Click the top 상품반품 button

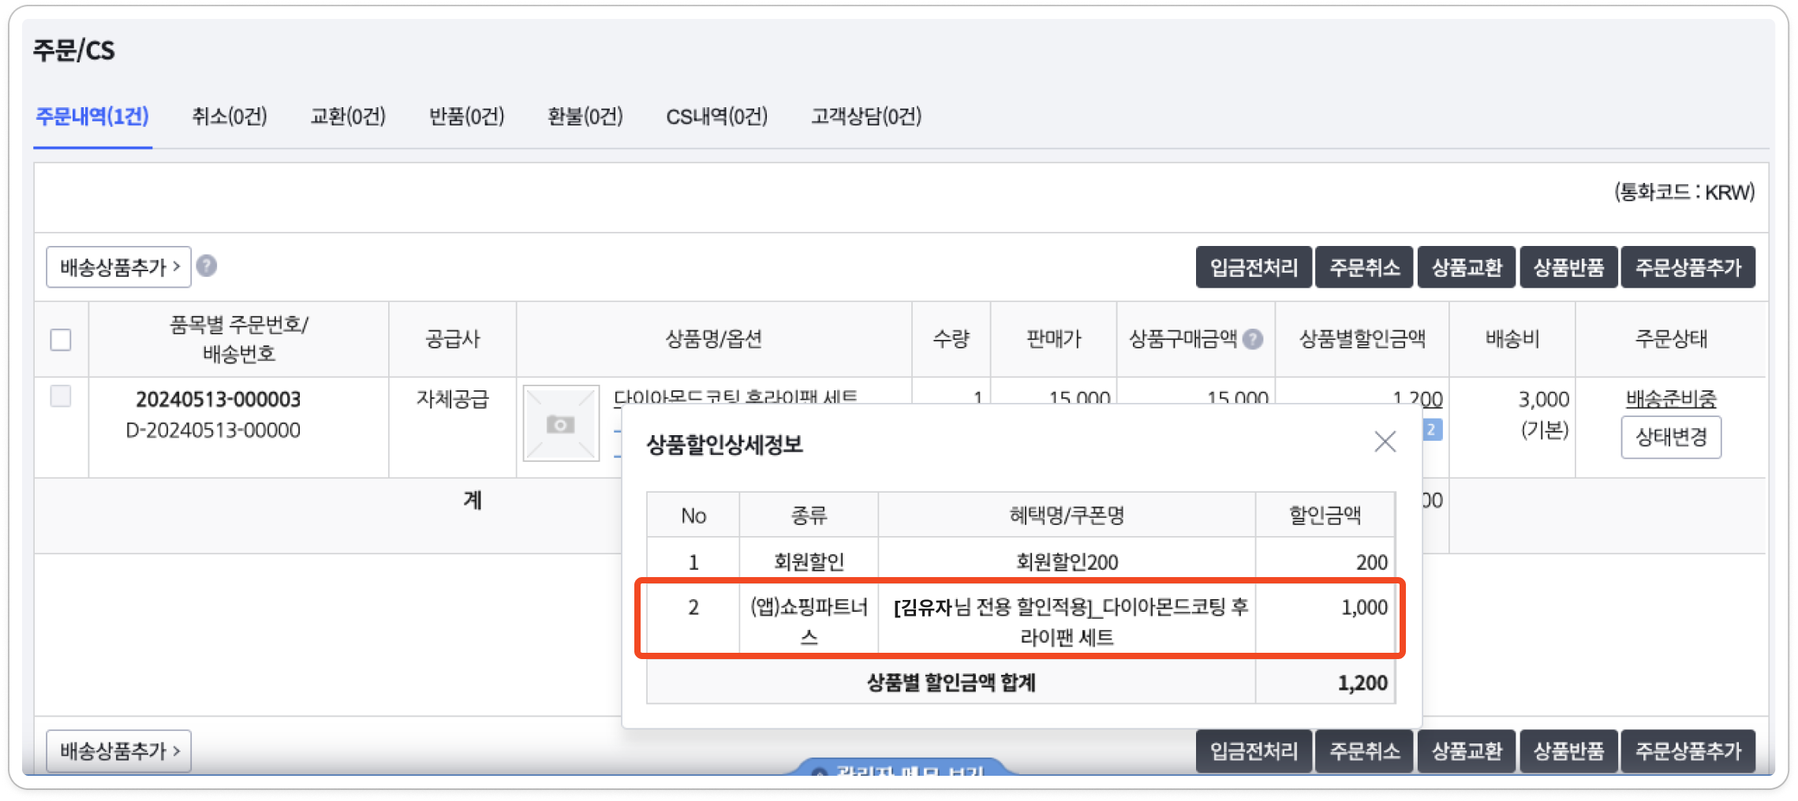pyautogui.click(x=1568, y=267)
